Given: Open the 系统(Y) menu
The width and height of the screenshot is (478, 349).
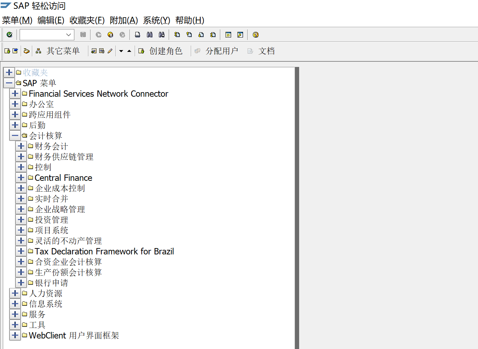Looking at the screenshot, I should click(156, 20).
